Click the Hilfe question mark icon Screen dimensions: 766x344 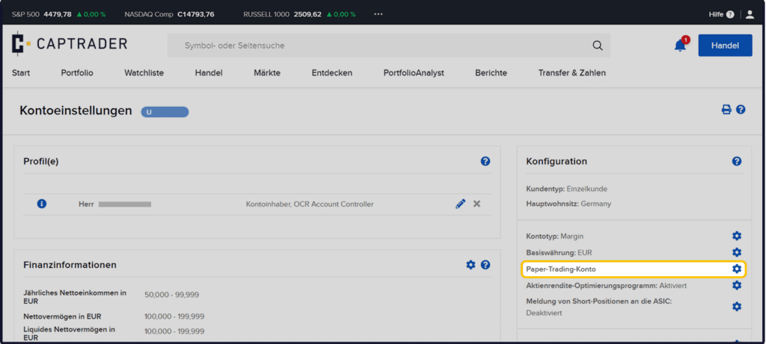point(730,15)
